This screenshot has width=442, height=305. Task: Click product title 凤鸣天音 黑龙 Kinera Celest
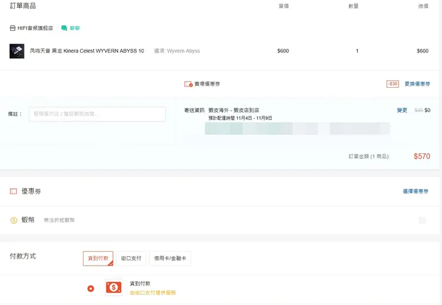point(87,51)
